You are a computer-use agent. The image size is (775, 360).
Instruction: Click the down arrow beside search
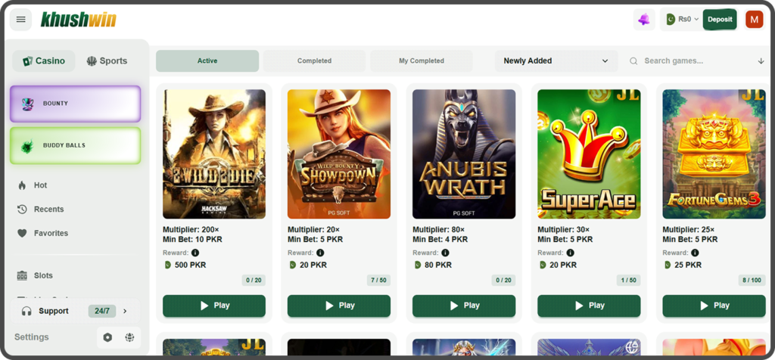pyautogui.click(x=761, y=61)
